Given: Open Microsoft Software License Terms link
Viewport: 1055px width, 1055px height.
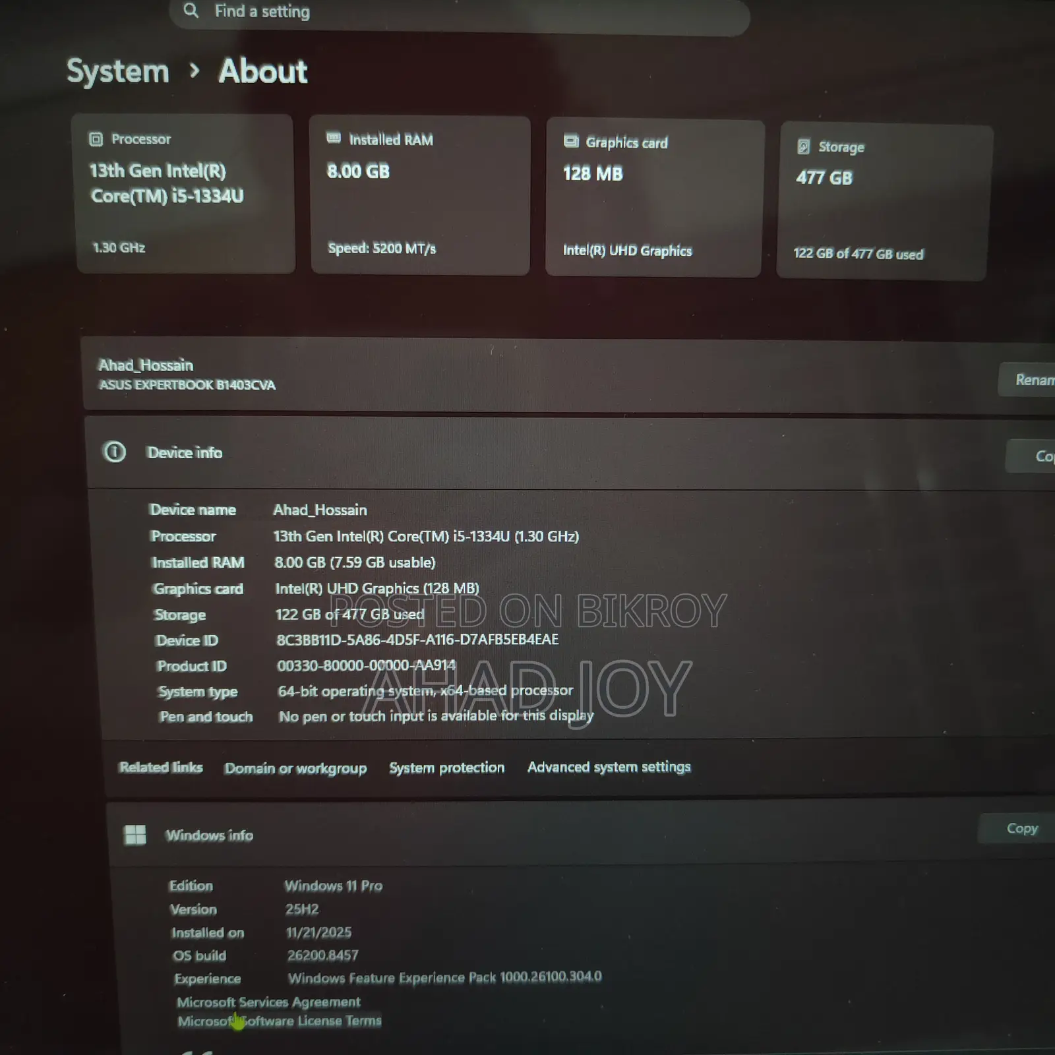Looking at the screenshot, I should tap(280, 1021).
